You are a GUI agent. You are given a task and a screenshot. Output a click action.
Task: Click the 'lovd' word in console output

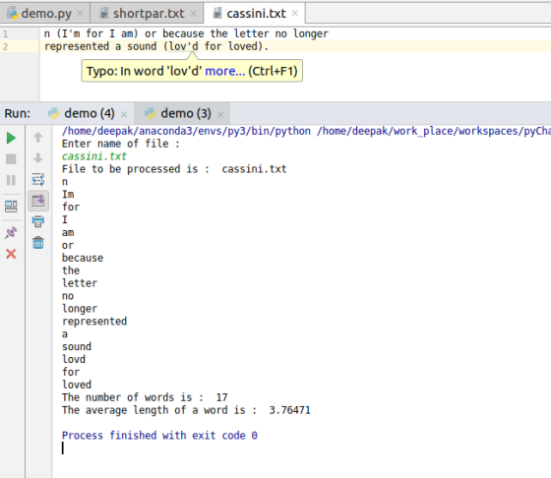[x=74, y=359]
